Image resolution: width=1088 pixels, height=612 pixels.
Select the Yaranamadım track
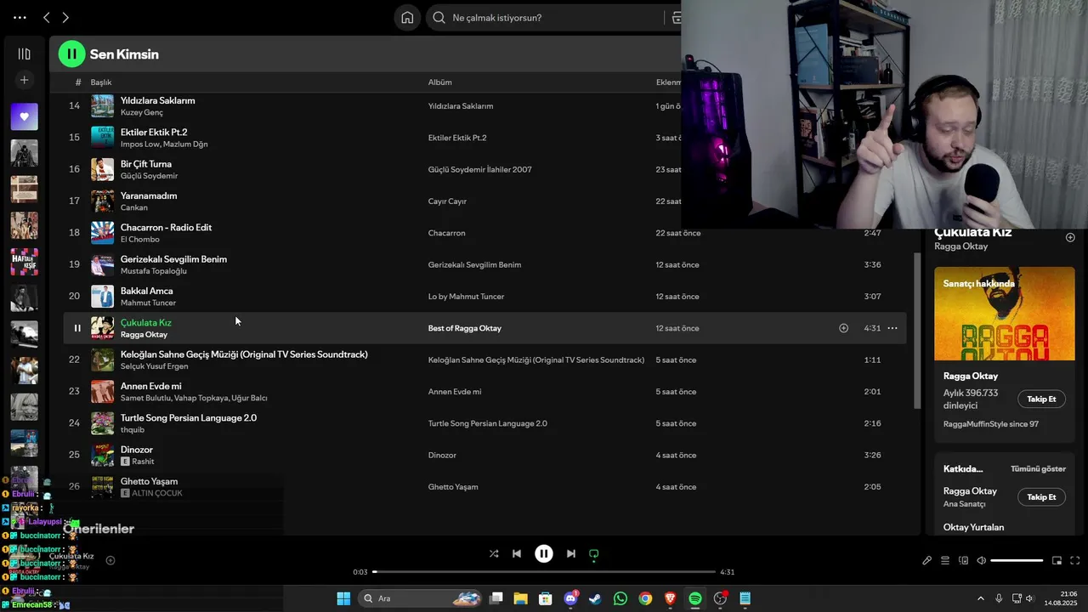(149, 195)
